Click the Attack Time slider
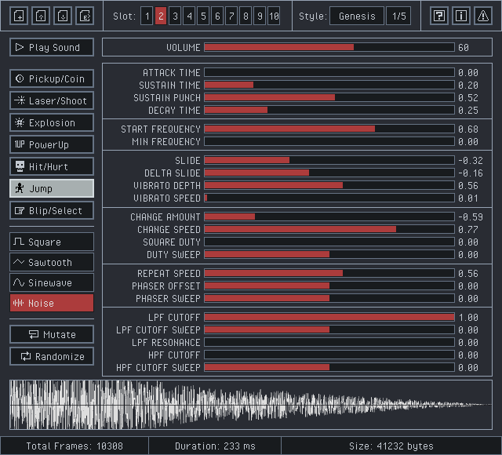Viewport: 502px width, 455px height. coord(329,72)
